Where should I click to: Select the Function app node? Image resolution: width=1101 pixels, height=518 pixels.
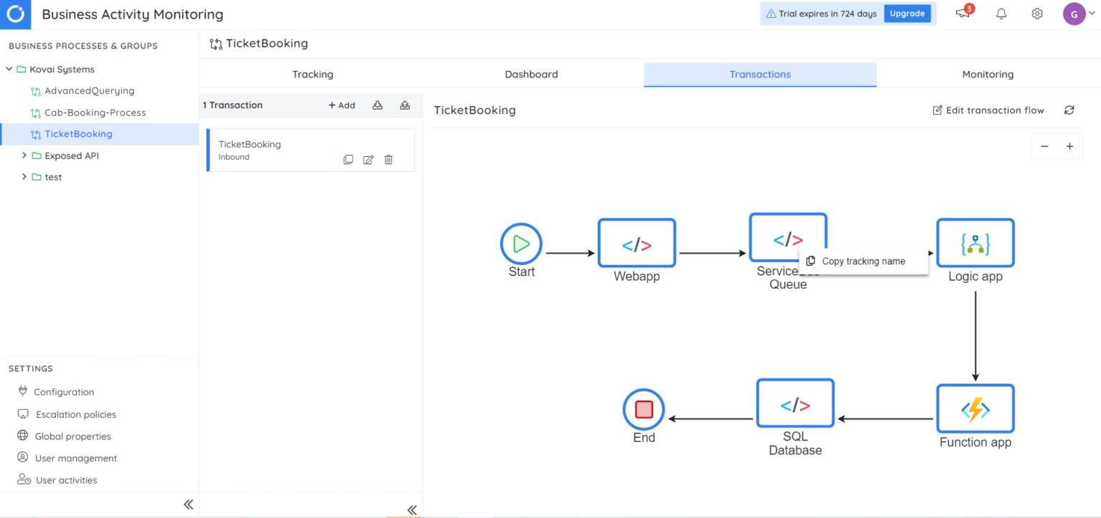click(x=975, y=409)
